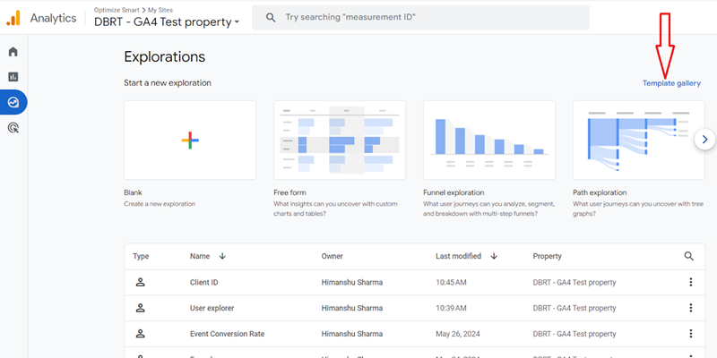Click the owner type icon in Event Conversion Rate row
The width and height of the screenshot is (717, 358).
(140, 334)
